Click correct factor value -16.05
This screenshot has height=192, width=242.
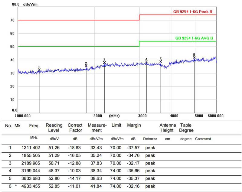tap(74, 155)
